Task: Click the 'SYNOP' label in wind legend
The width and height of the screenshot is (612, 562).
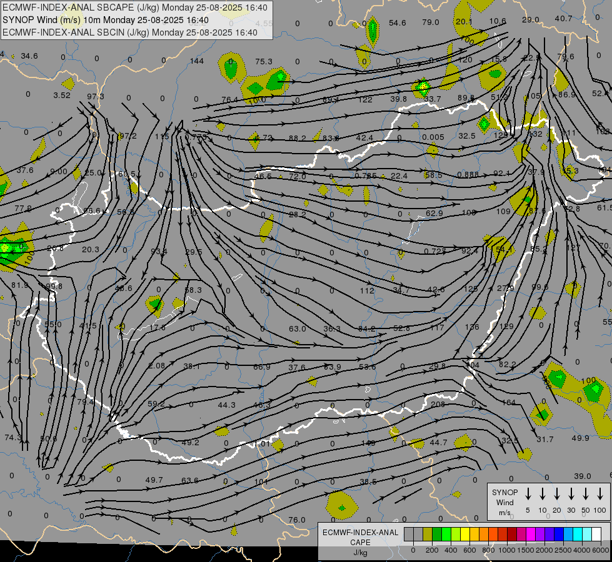Action: [504, 492]
